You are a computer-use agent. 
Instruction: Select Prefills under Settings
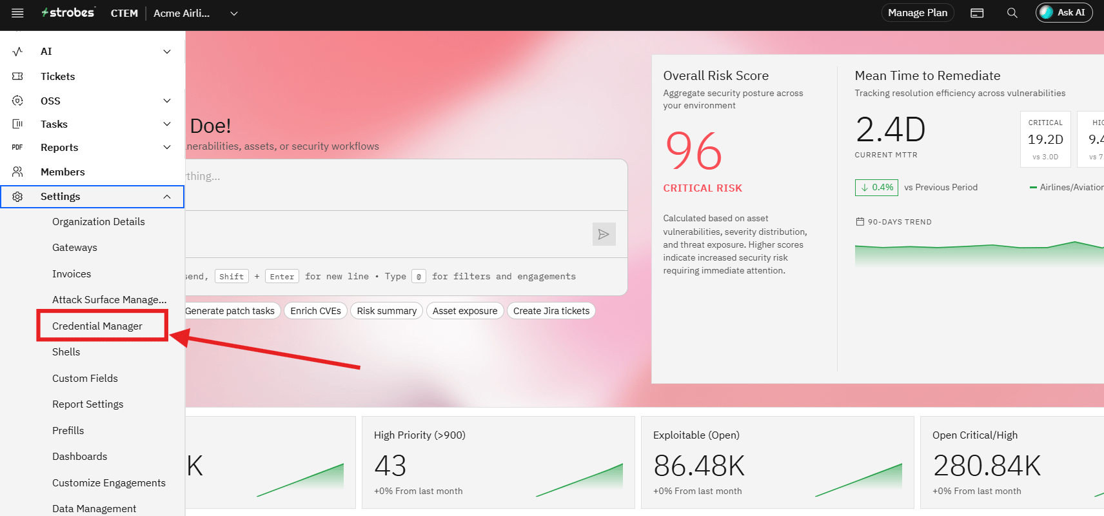click(x=68, y=430)
